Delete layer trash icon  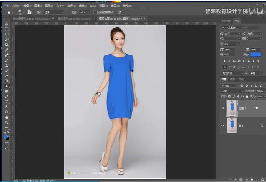[x=262, y=180]
